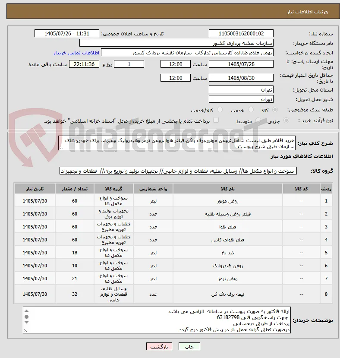This screenshot has height=358, width=340.
Task: Click the response deadline date 1405/07/28
Action: [241, 64]
